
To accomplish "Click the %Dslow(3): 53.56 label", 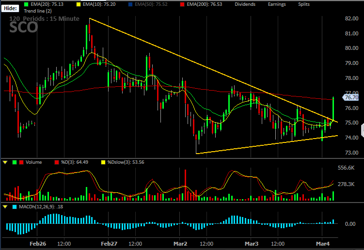I will tap(126, 162).
